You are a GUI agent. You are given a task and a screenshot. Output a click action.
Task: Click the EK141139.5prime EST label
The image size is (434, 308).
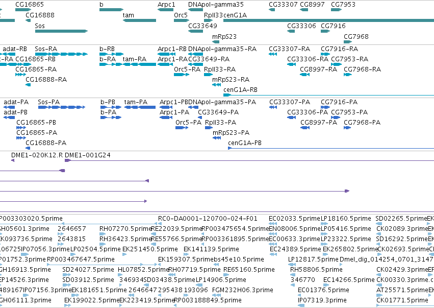click(x=211, y=249)
